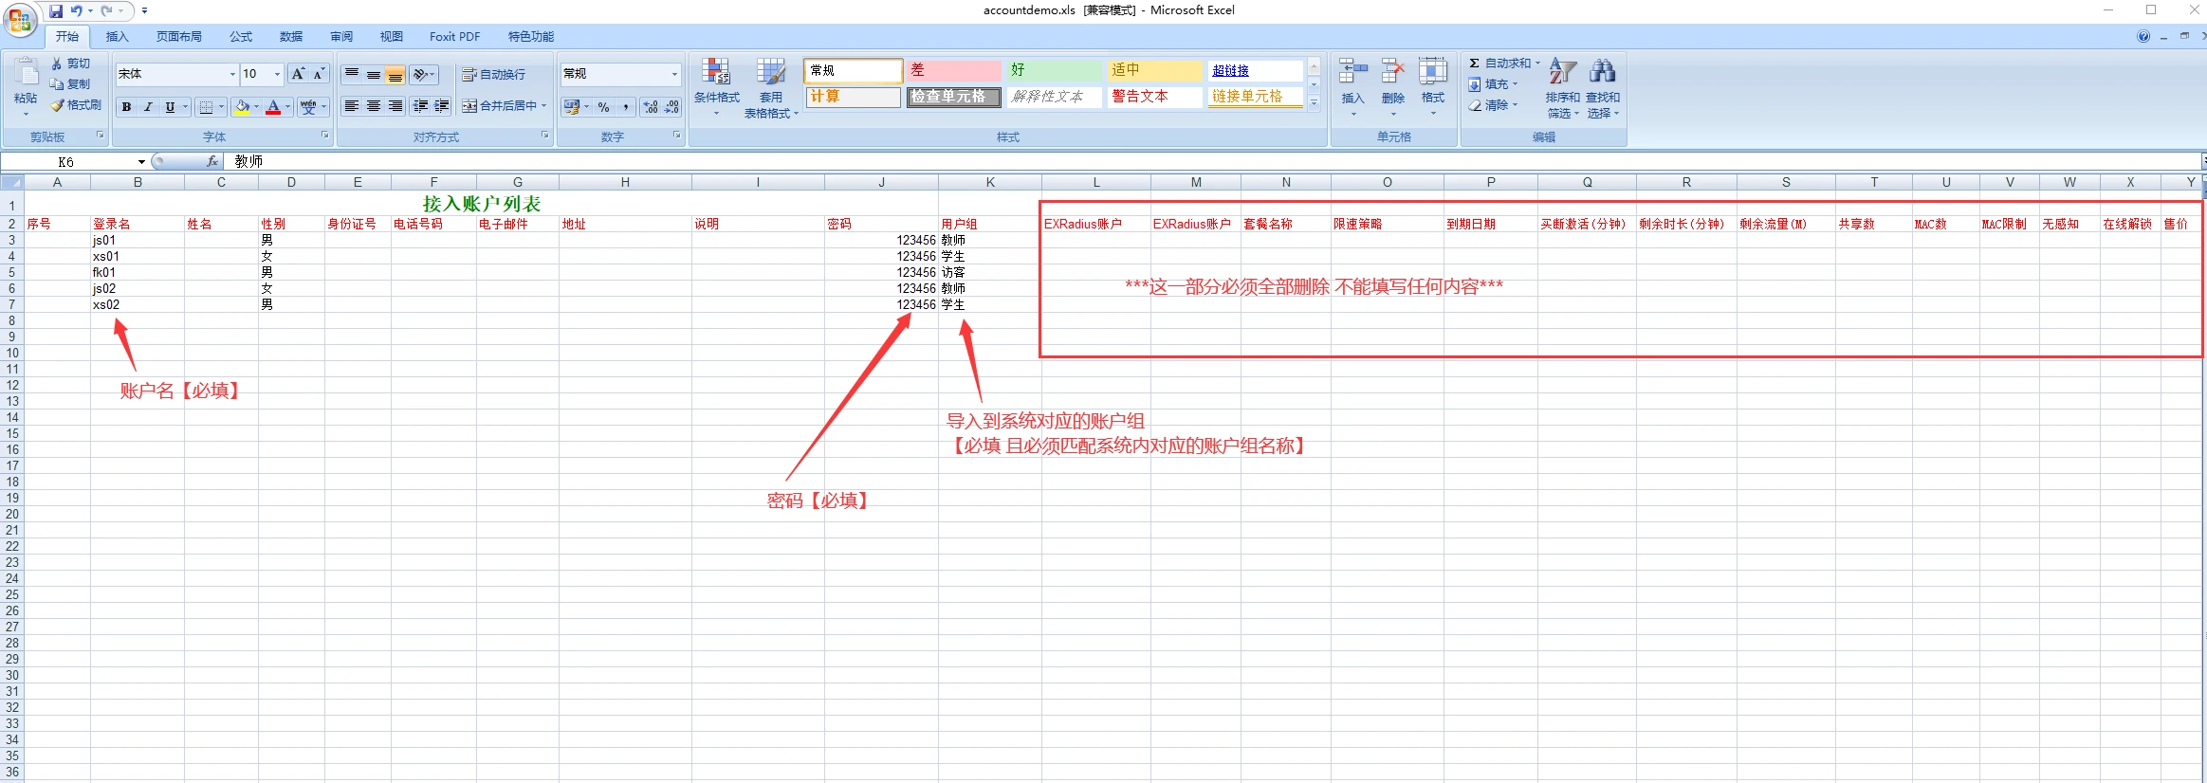This screenshot has height=783, width=2207.
Task: Toggle italic formatting
Action: (148, 107)
